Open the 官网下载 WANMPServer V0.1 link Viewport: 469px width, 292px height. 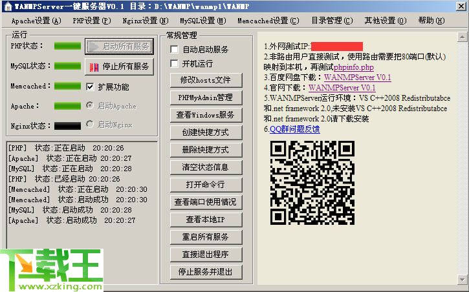point(342,88)
